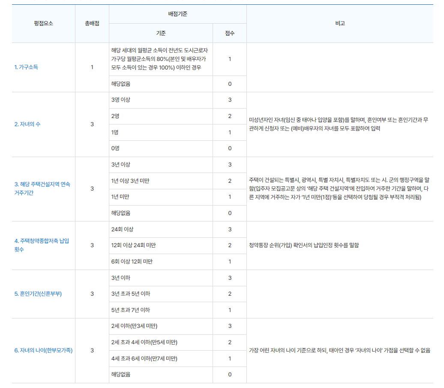Viewport: 444px width, 388px height.
Task: Select score 2 in the '2명' row
Action: pos(230,116)
